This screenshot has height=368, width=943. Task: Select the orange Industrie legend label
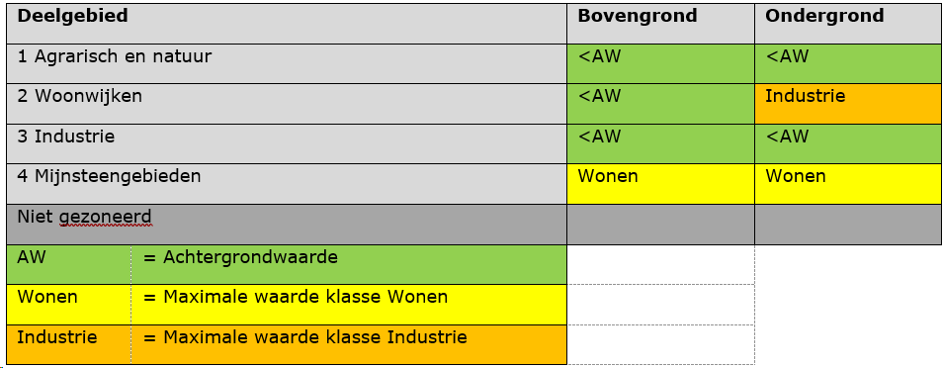(69, 344)
